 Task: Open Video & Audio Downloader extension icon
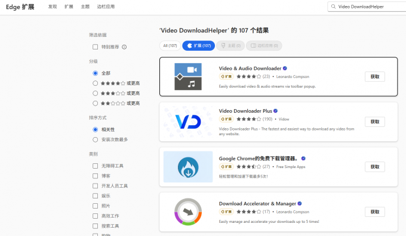coord(188,76)
